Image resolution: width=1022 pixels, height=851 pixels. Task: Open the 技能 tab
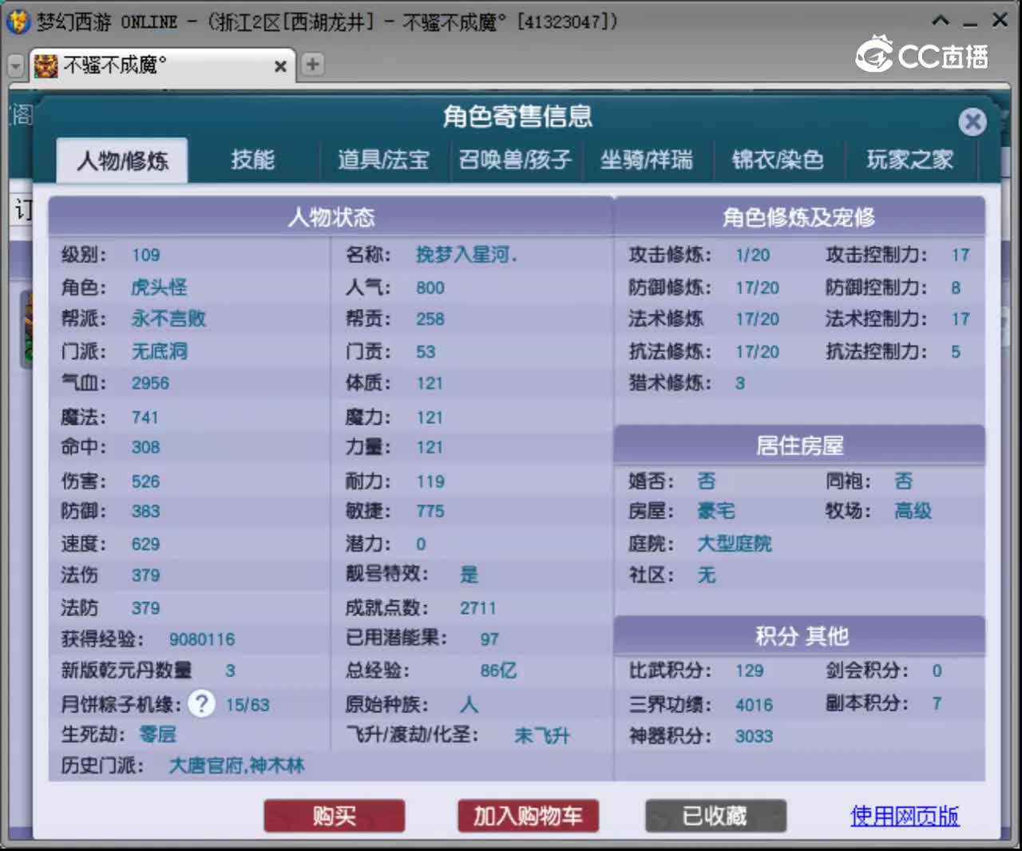(x=252, y=160)
